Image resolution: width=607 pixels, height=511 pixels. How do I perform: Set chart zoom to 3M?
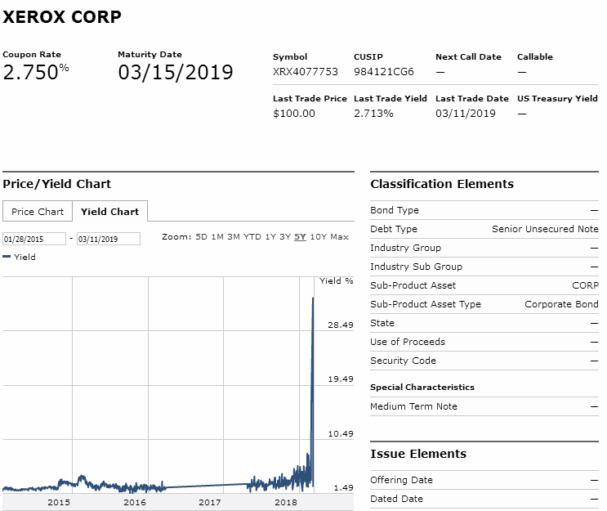point(234,237)
